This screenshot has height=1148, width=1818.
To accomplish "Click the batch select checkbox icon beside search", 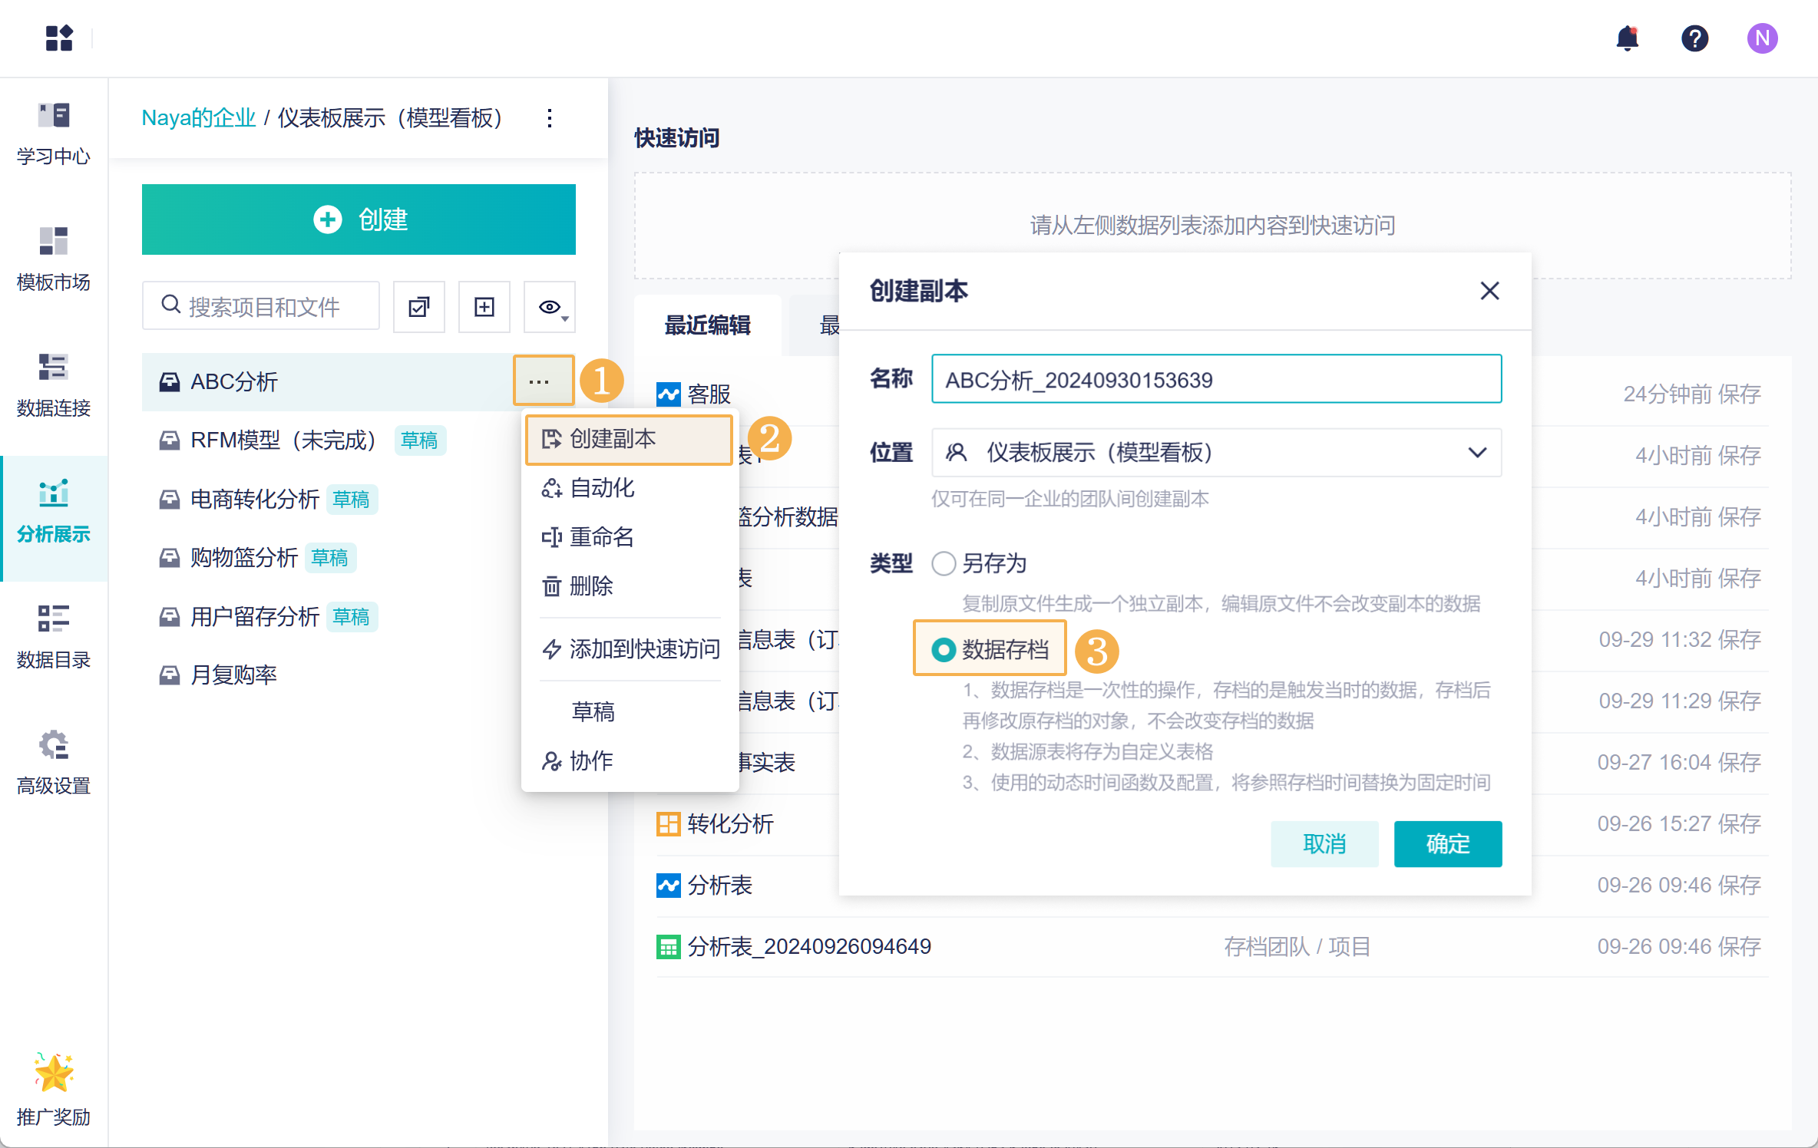I will point(419,307).
